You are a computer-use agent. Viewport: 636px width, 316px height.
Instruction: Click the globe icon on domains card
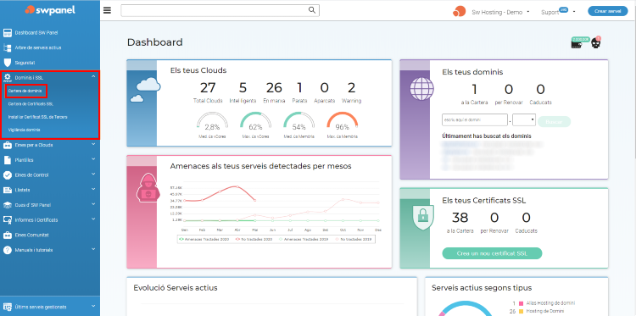pos(421,89)
